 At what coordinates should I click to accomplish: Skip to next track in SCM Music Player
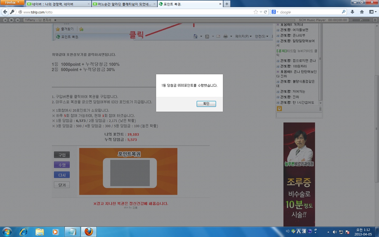coord(17,20)
